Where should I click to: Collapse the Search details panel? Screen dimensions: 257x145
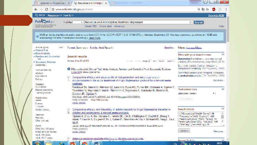click(x=223, y=109)
